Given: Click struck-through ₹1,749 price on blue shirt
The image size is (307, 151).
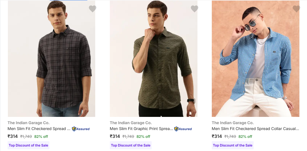Looking at the screenshot, I should [230, 137].
